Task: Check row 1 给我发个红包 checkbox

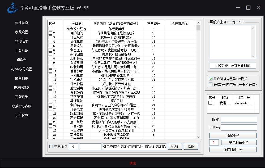Action: (x=50, y=29)
